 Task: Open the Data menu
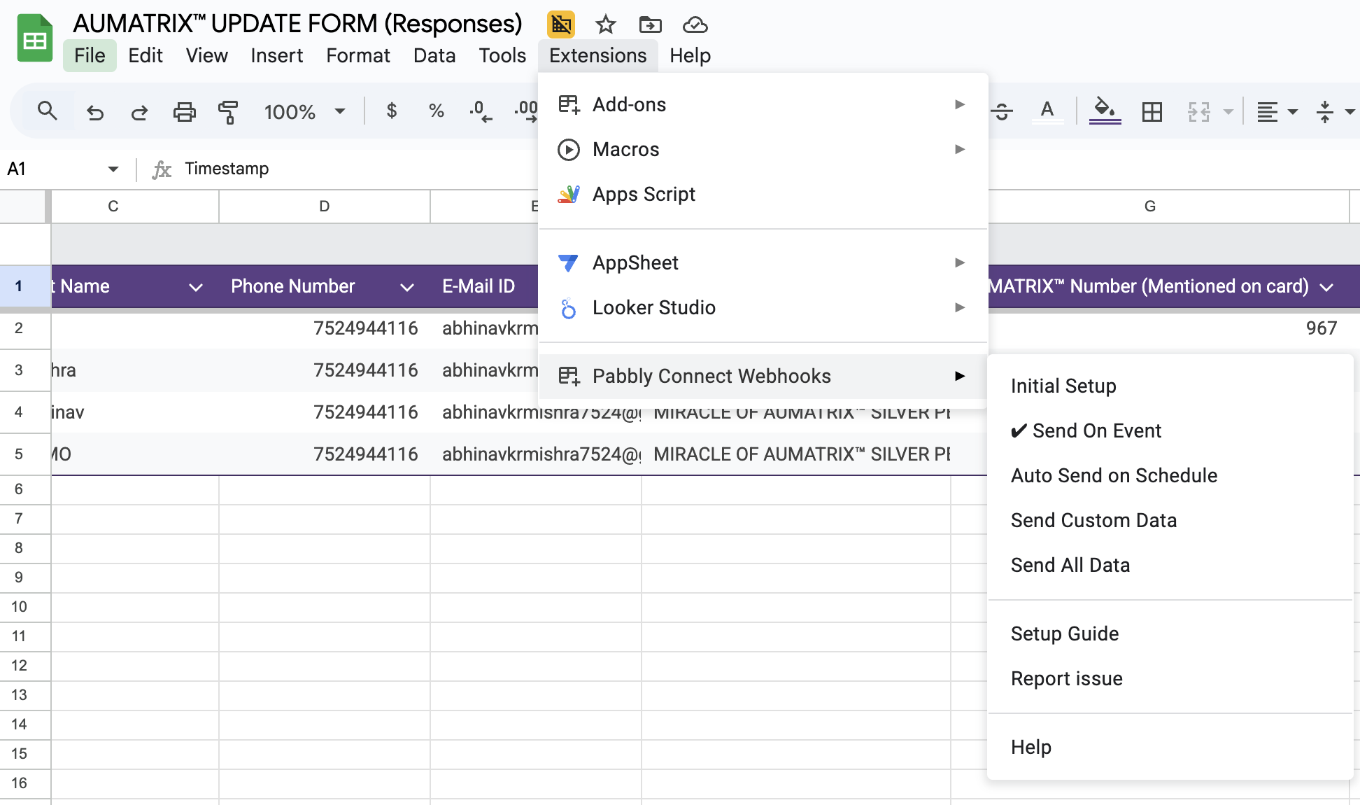[x=434, y=55]
